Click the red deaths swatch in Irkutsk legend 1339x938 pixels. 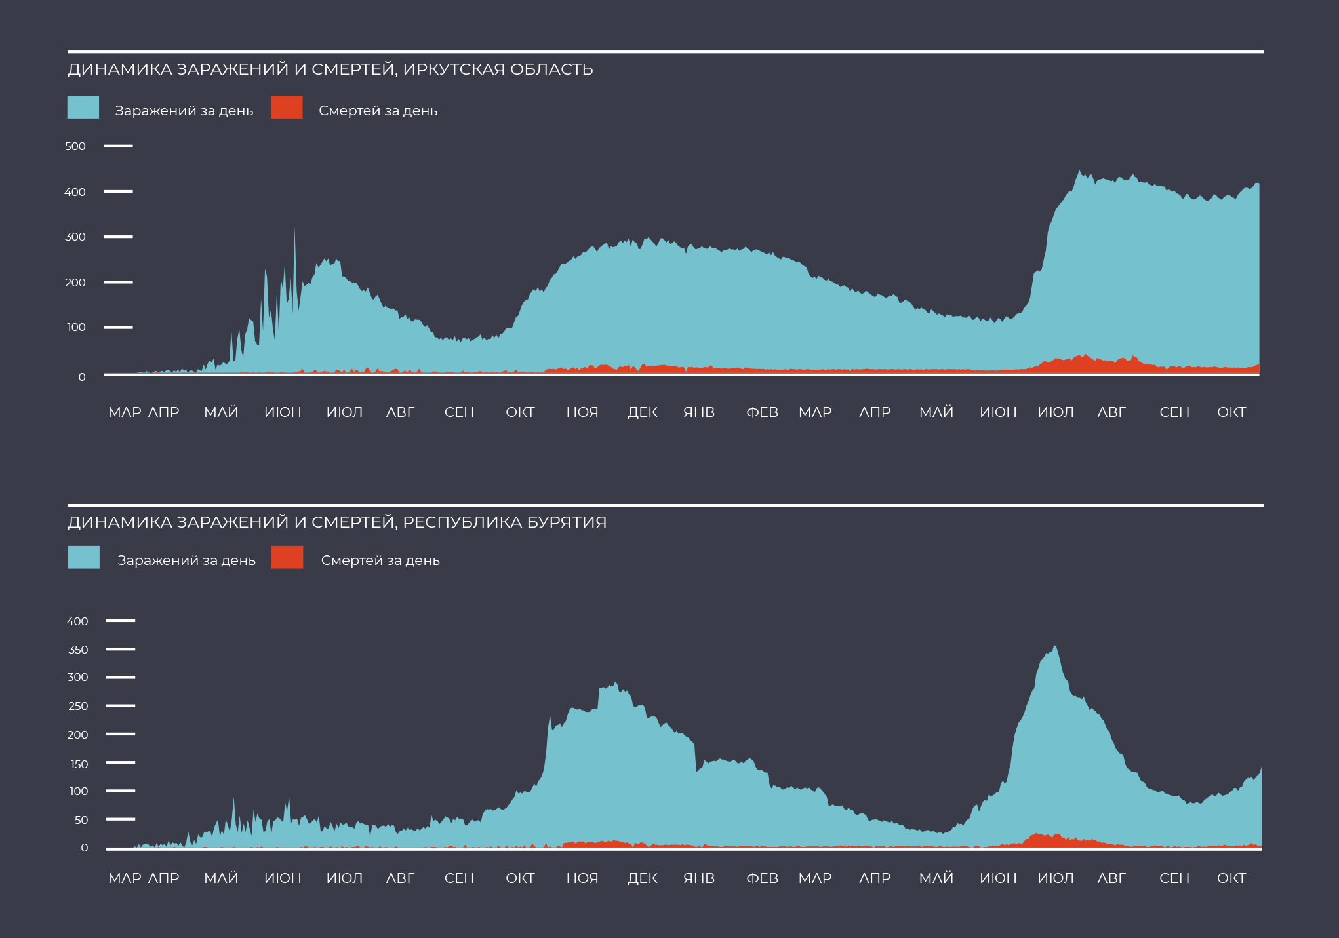click(x=287, y=107)
